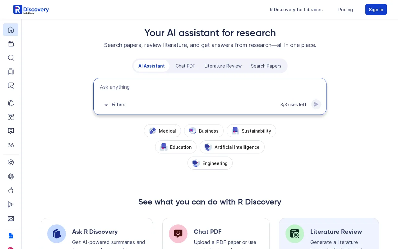The width and height of the screenshot is (398, 249).
Task: Select the Search Papers tab
Action: click(x=266, y=66)
